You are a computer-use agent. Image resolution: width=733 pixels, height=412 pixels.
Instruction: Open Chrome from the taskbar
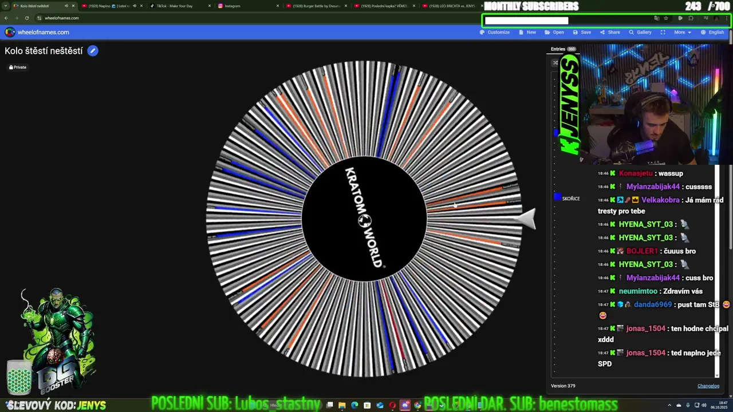point(417,405)
